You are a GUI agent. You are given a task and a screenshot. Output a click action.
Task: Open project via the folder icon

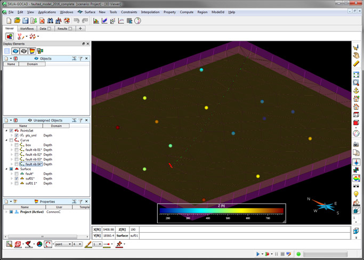pyautogui.click(x=17, y=21)
